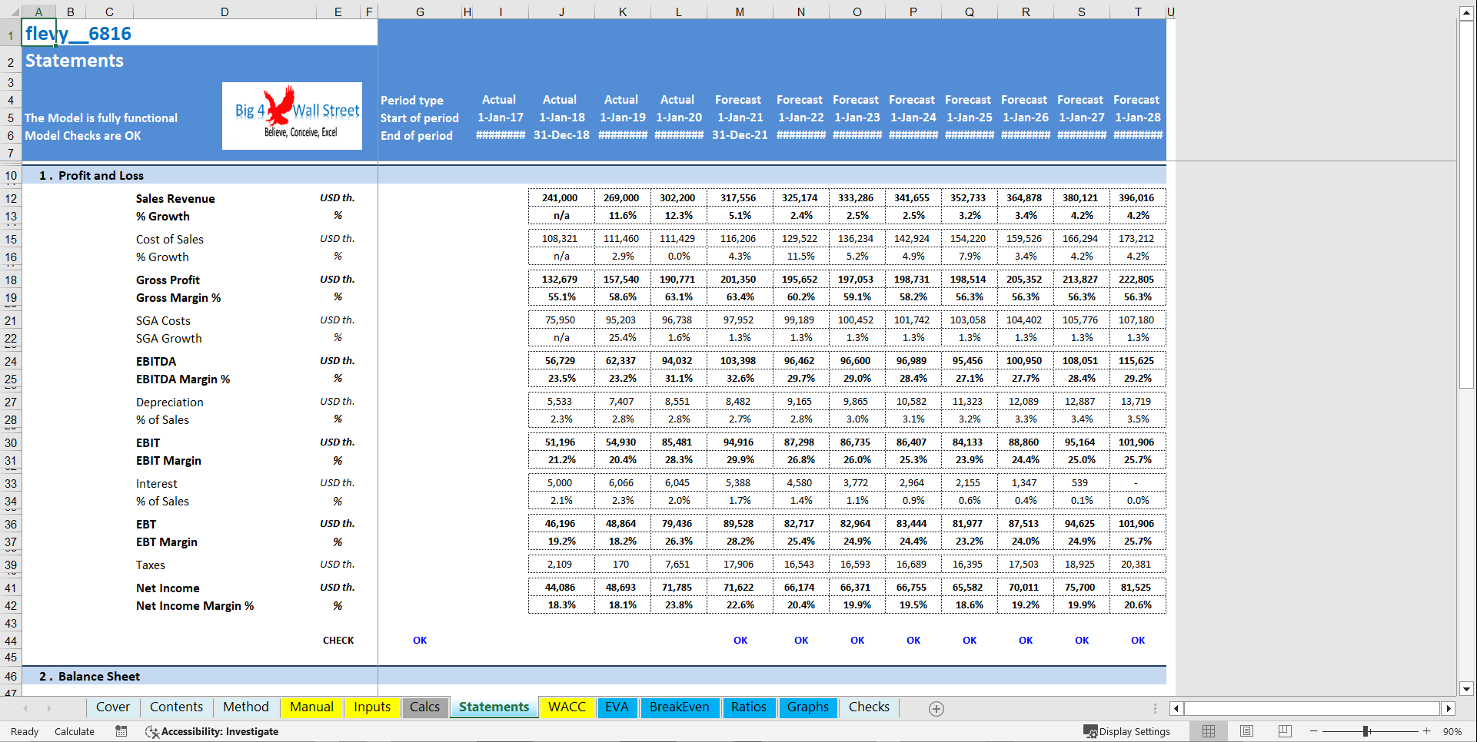This screenshot has width=1477, height=742.
Task: Add a new worksheet with the plus button
Action: pos(936,708)
